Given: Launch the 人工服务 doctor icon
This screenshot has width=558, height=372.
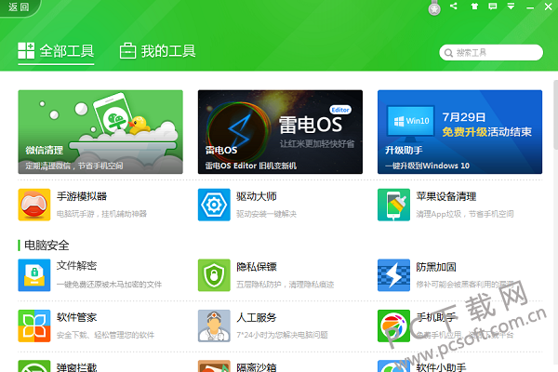Looking at the screenshot, I should 214,325.
